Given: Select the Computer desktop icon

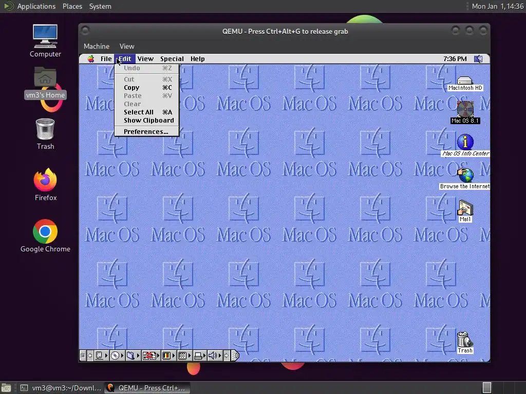Looking at the screenshot, I should [x=45, y=41].
